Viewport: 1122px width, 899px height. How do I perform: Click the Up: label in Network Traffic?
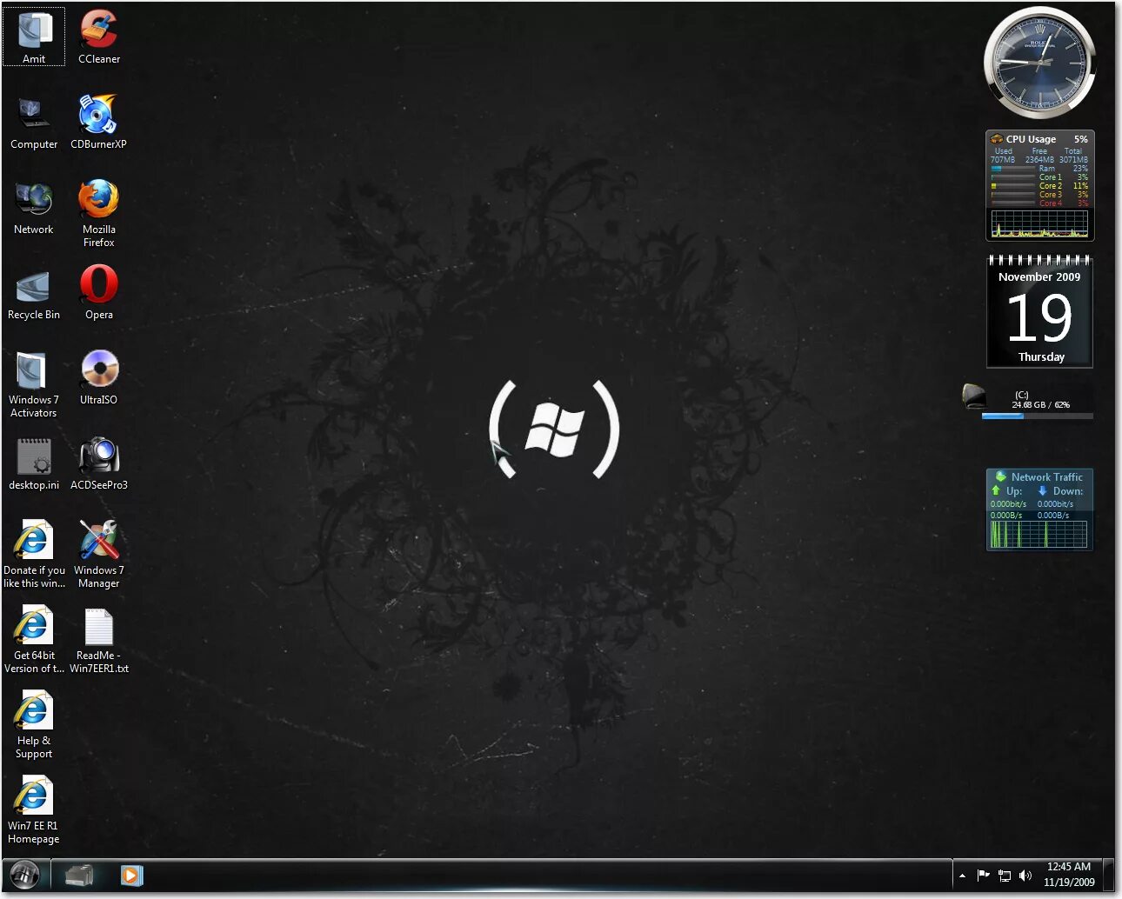(1014, 491)
